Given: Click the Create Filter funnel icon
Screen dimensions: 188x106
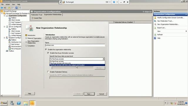Looking at the screenshot, I should pos(32,18).
